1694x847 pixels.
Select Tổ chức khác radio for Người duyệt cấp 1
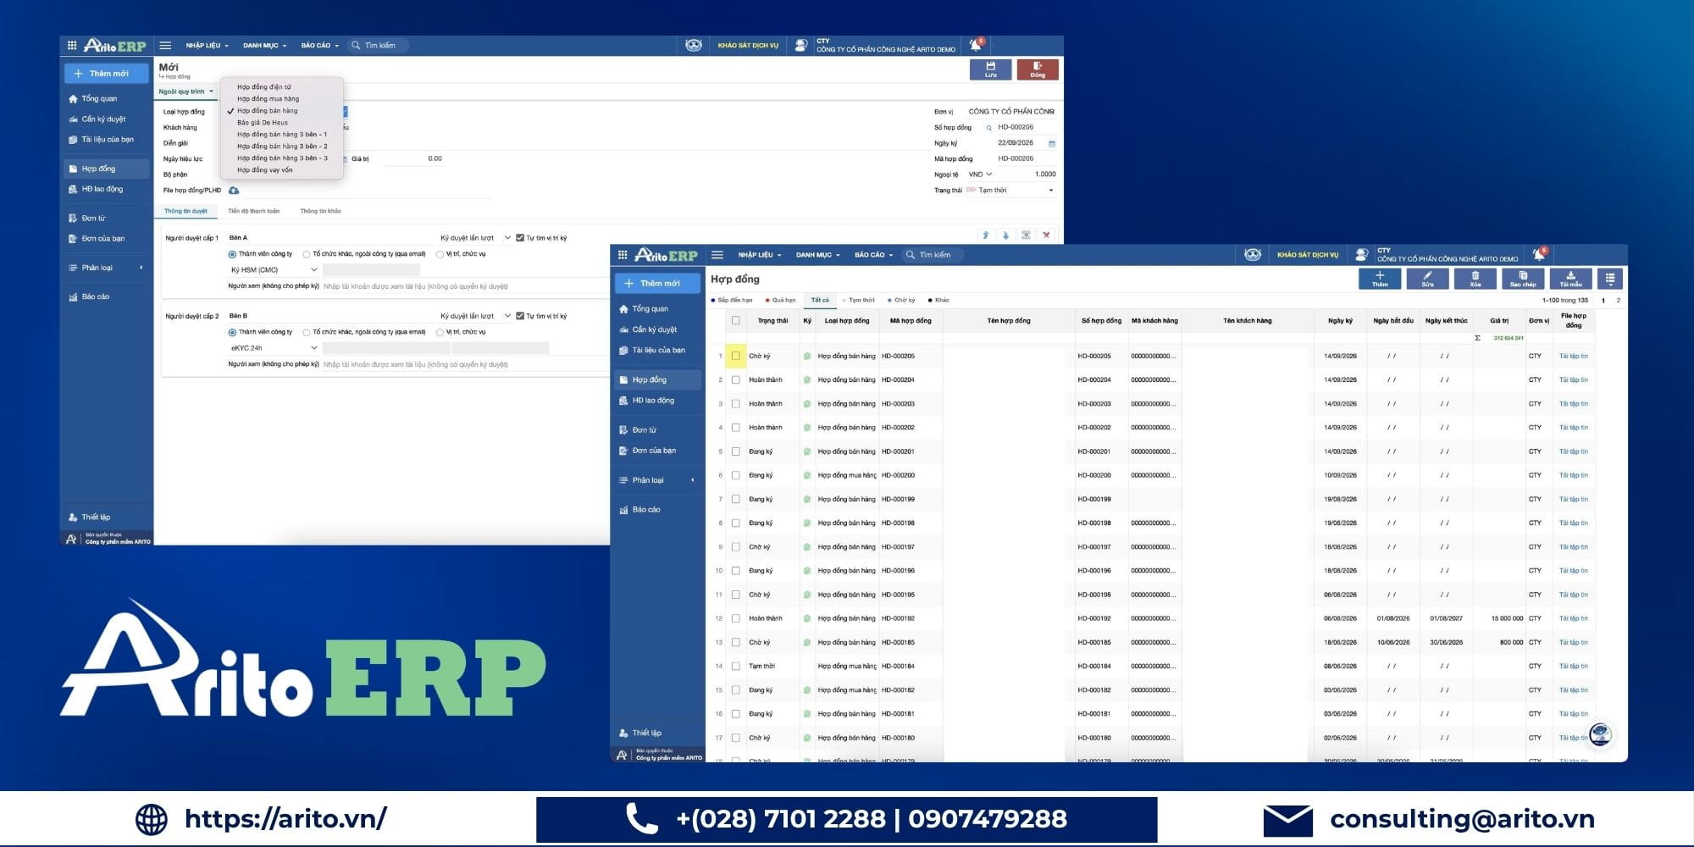tap(307, 254)
